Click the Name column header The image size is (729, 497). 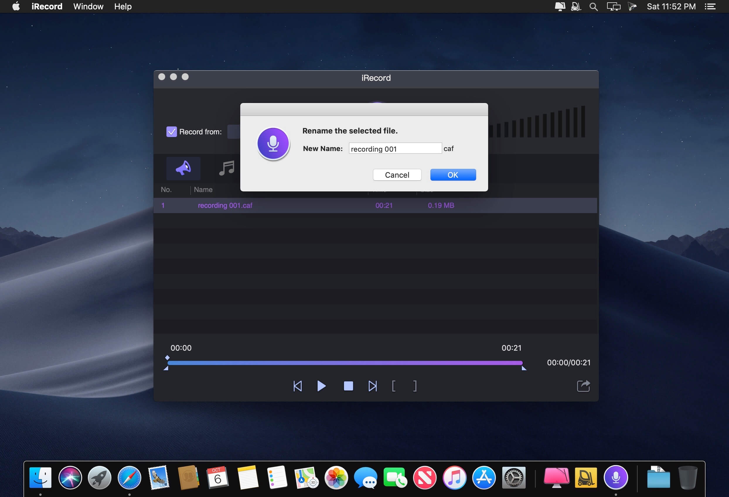[x=203, y=190]
